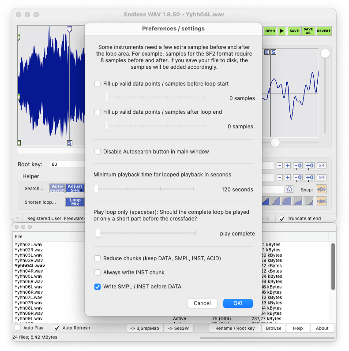Click the -> BjSmpMap button
Screen dimensions: 349x351
(145, 328)
